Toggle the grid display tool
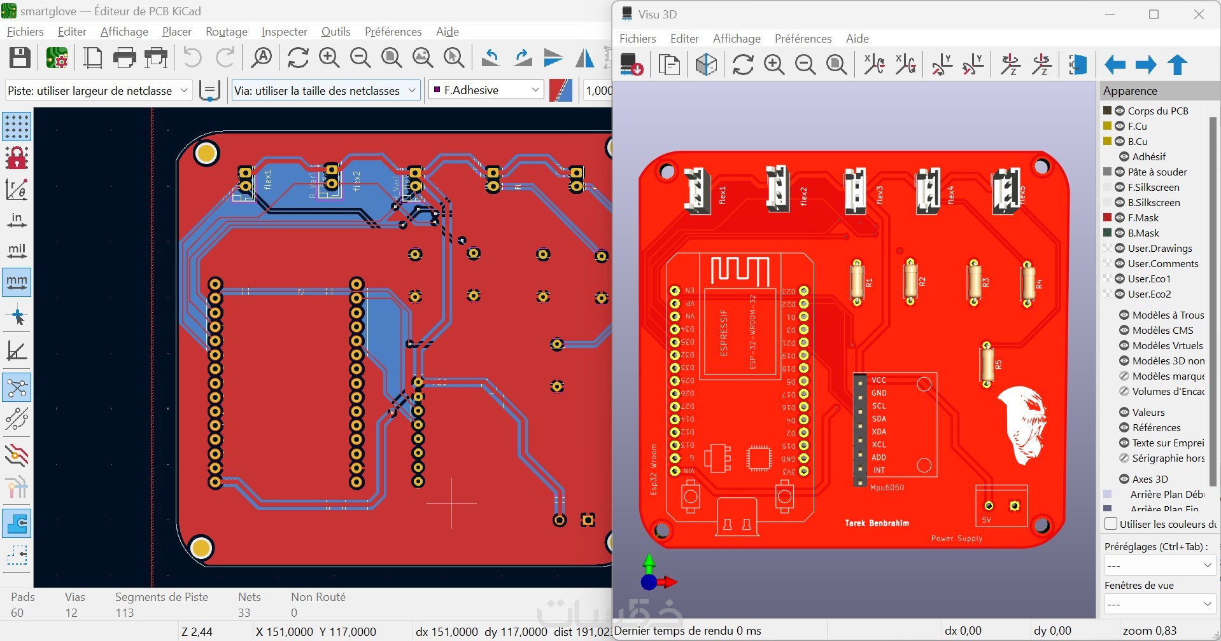This screenshot has height=641, width=1221. (17, 127)
